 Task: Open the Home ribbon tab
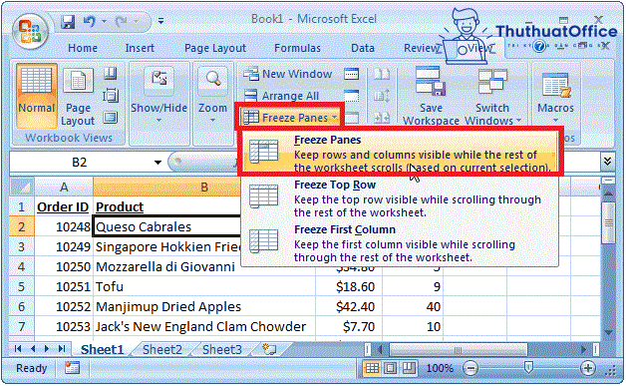(83, 48)
